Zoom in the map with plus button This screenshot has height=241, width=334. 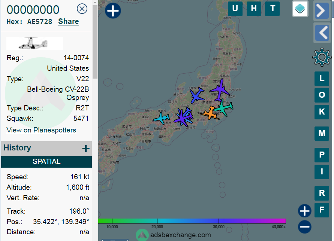tap(305, 211)
